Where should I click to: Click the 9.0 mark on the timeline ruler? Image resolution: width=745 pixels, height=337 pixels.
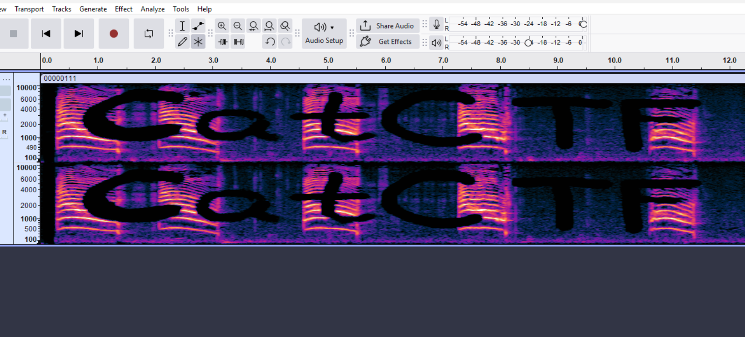(x=558, y=60)
